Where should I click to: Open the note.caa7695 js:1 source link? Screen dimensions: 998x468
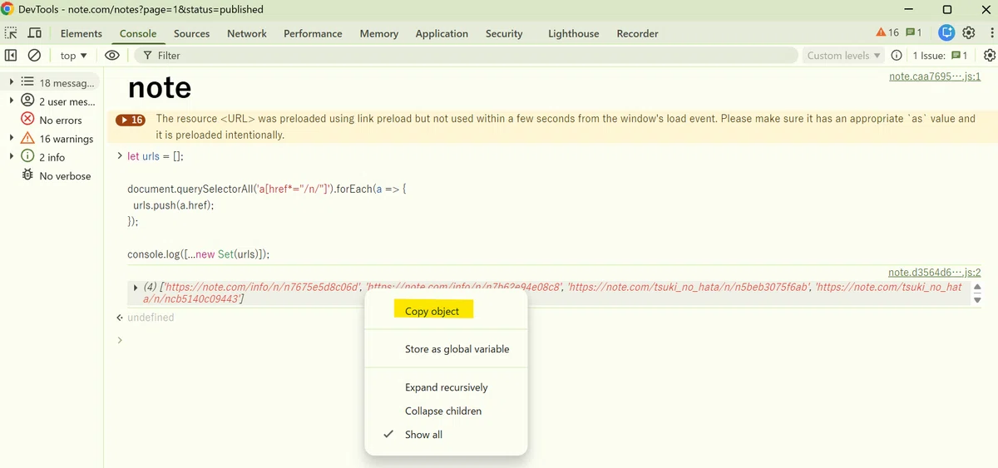coord(935,76)
